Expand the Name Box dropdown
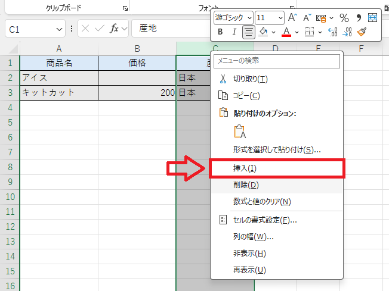Screen dimensions: 389x291 59,29
